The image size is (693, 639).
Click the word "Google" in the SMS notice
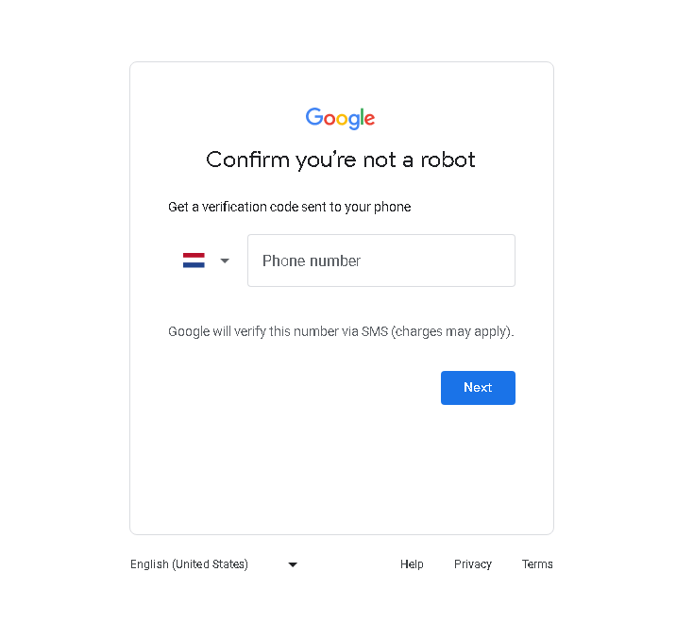(189, 331)
